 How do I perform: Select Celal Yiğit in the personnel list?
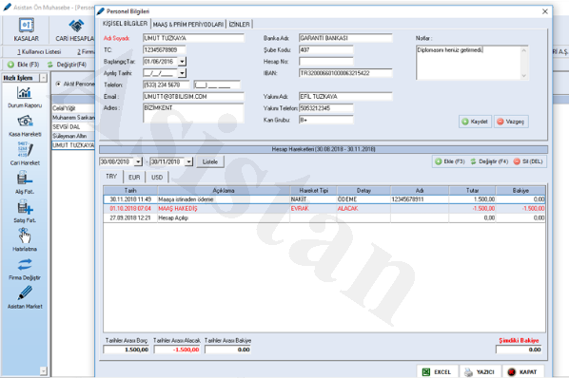point(73,108)
